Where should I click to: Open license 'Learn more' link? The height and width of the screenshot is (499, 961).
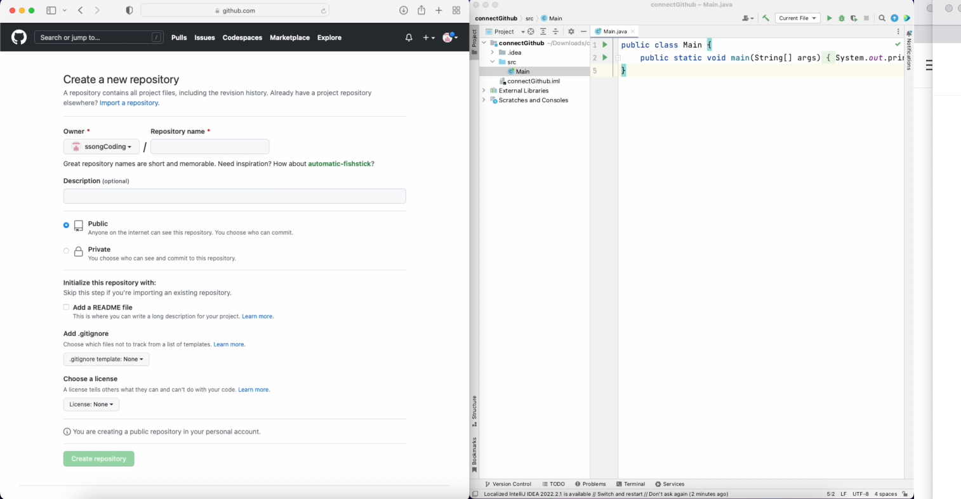click(x=254, y=389)
